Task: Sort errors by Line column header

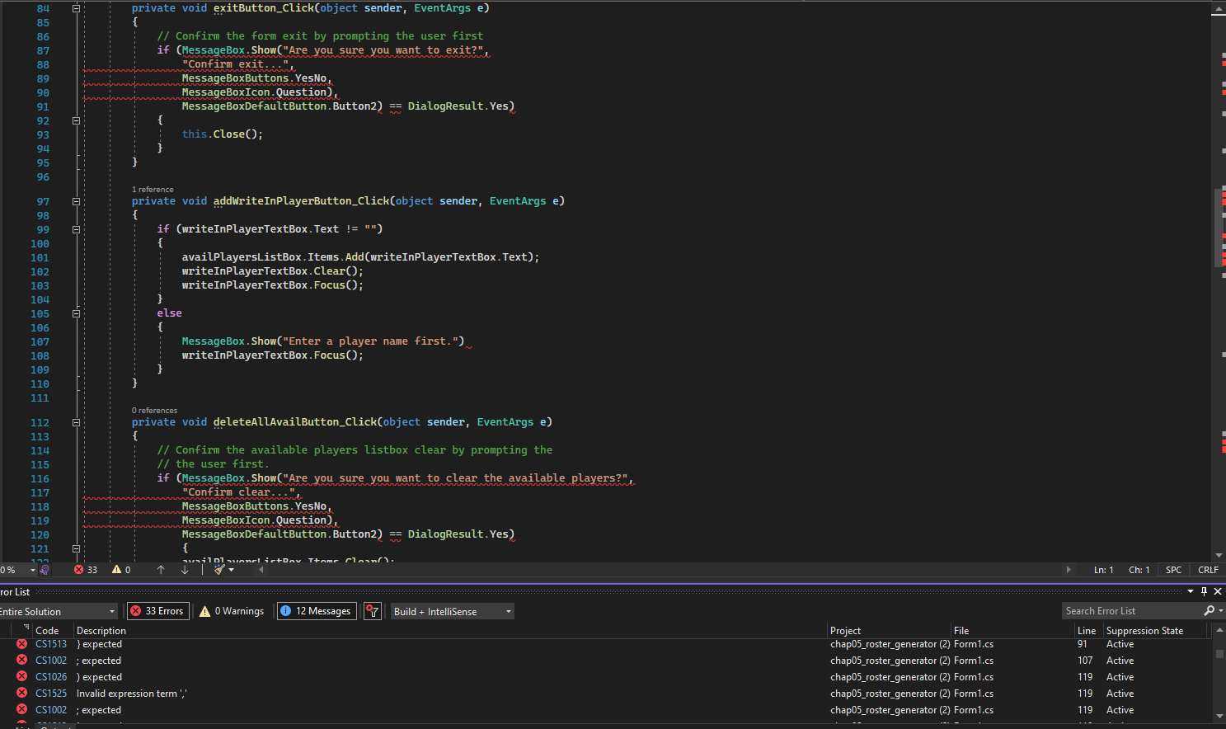Action: pos(1087,631)
